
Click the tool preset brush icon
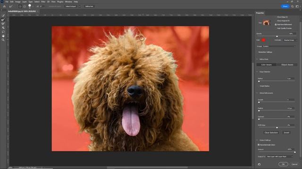[x=10, y=6]
